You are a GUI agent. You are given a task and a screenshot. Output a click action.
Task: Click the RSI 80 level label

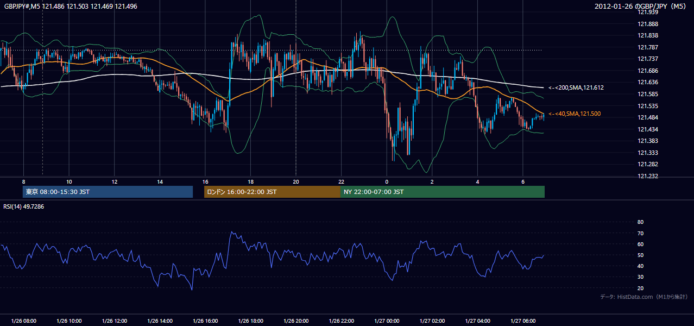(x=640, y=222)
